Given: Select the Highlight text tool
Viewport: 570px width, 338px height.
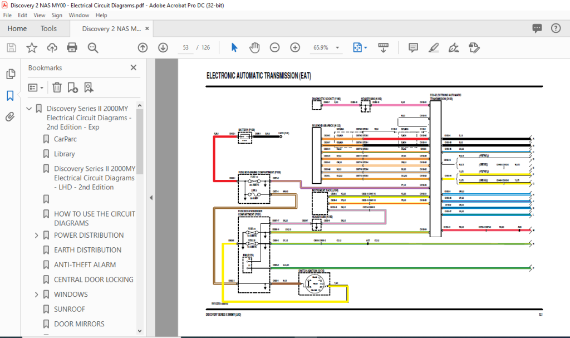Looking at the screenshot, I should click(434, 47).
